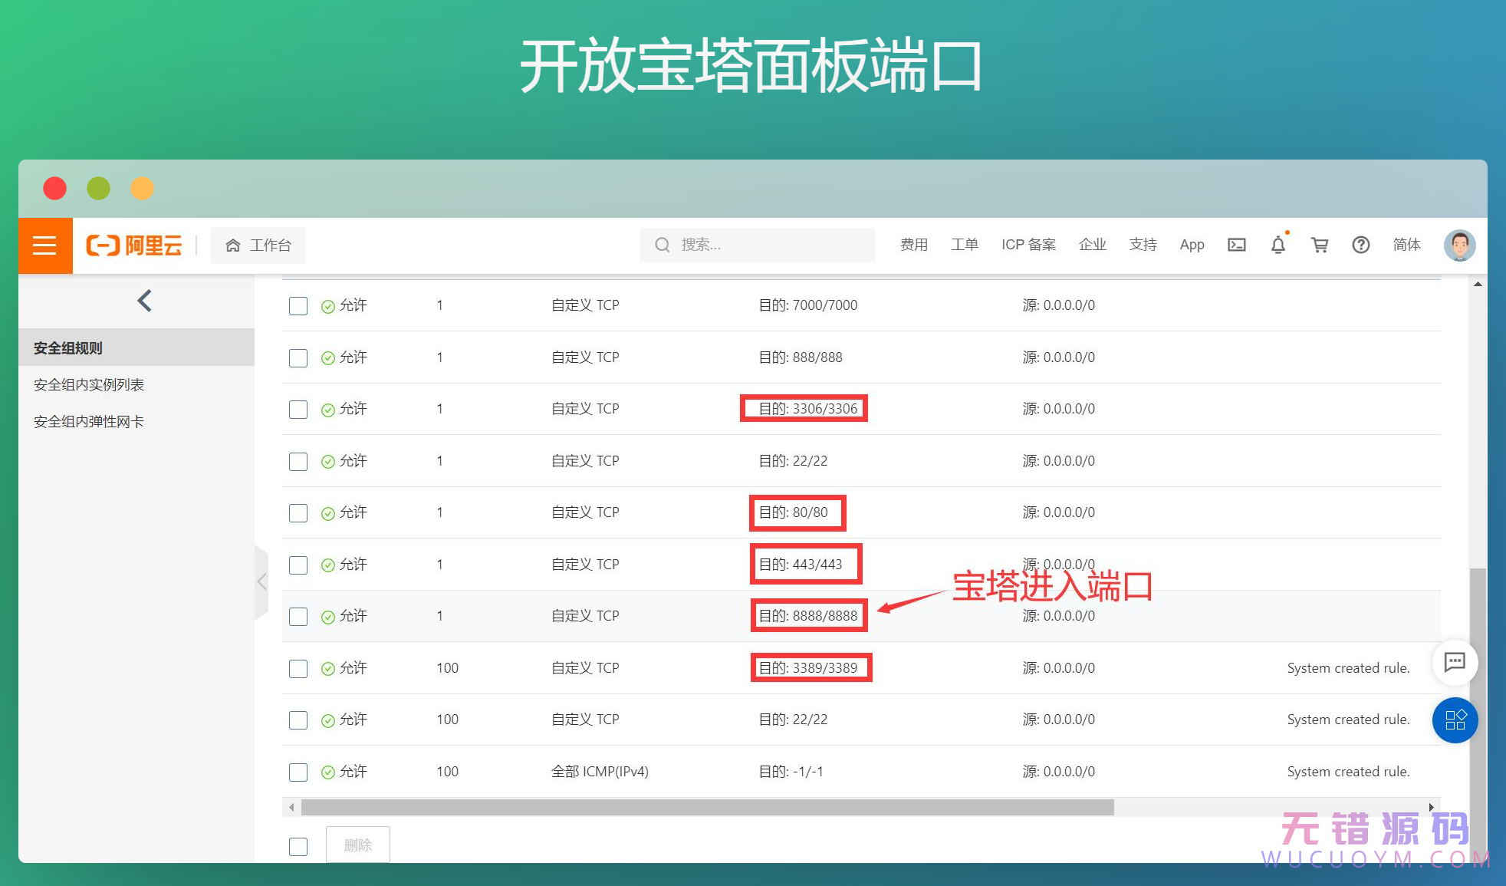Open the shopping cart icon
Screen dimensions: 1506x886
pos(1320,245)
